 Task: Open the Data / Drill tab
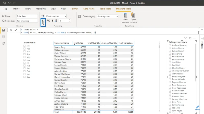click(x=89, y=9)
